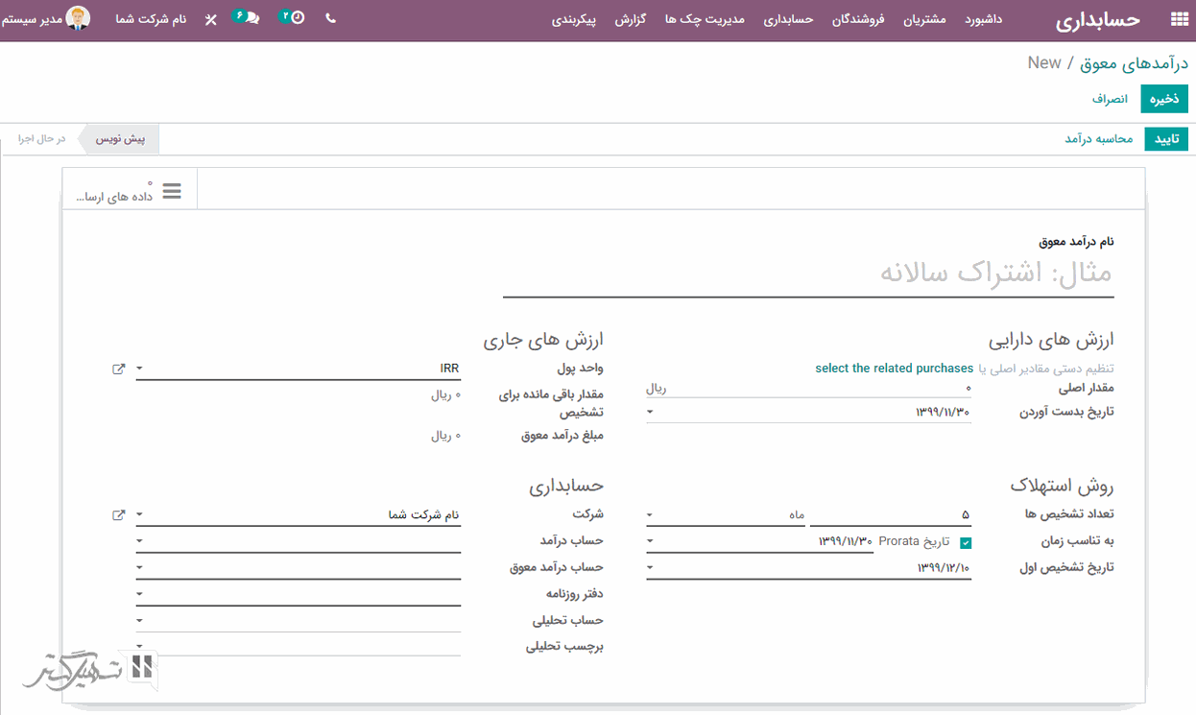Click the select the related purchases link
The width and height of the screenshot is (1196, 715).
tap(895, 369)
